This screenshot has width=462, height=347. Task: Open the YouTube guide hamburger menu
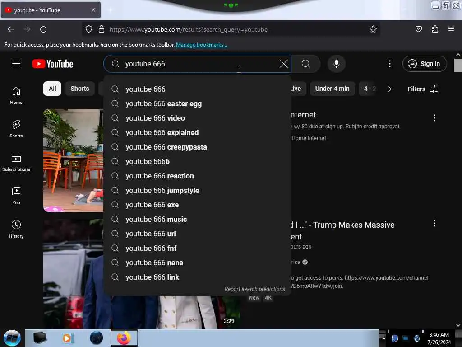[x=16, y=64]
